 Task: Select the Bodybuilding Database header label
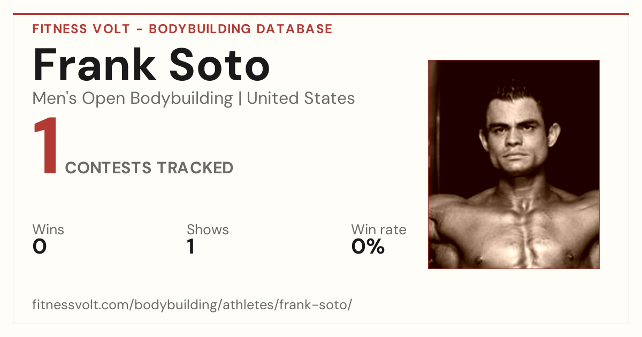[x=241, y=29]
